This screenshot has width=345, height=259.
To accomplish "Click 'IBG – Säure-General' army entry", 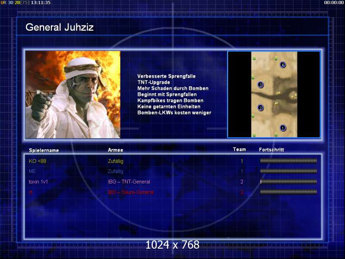I will pos(131,192).
